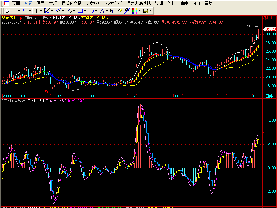Open the 技术分析 menu
Screen dimensions: 277x208
pos(114,3)
